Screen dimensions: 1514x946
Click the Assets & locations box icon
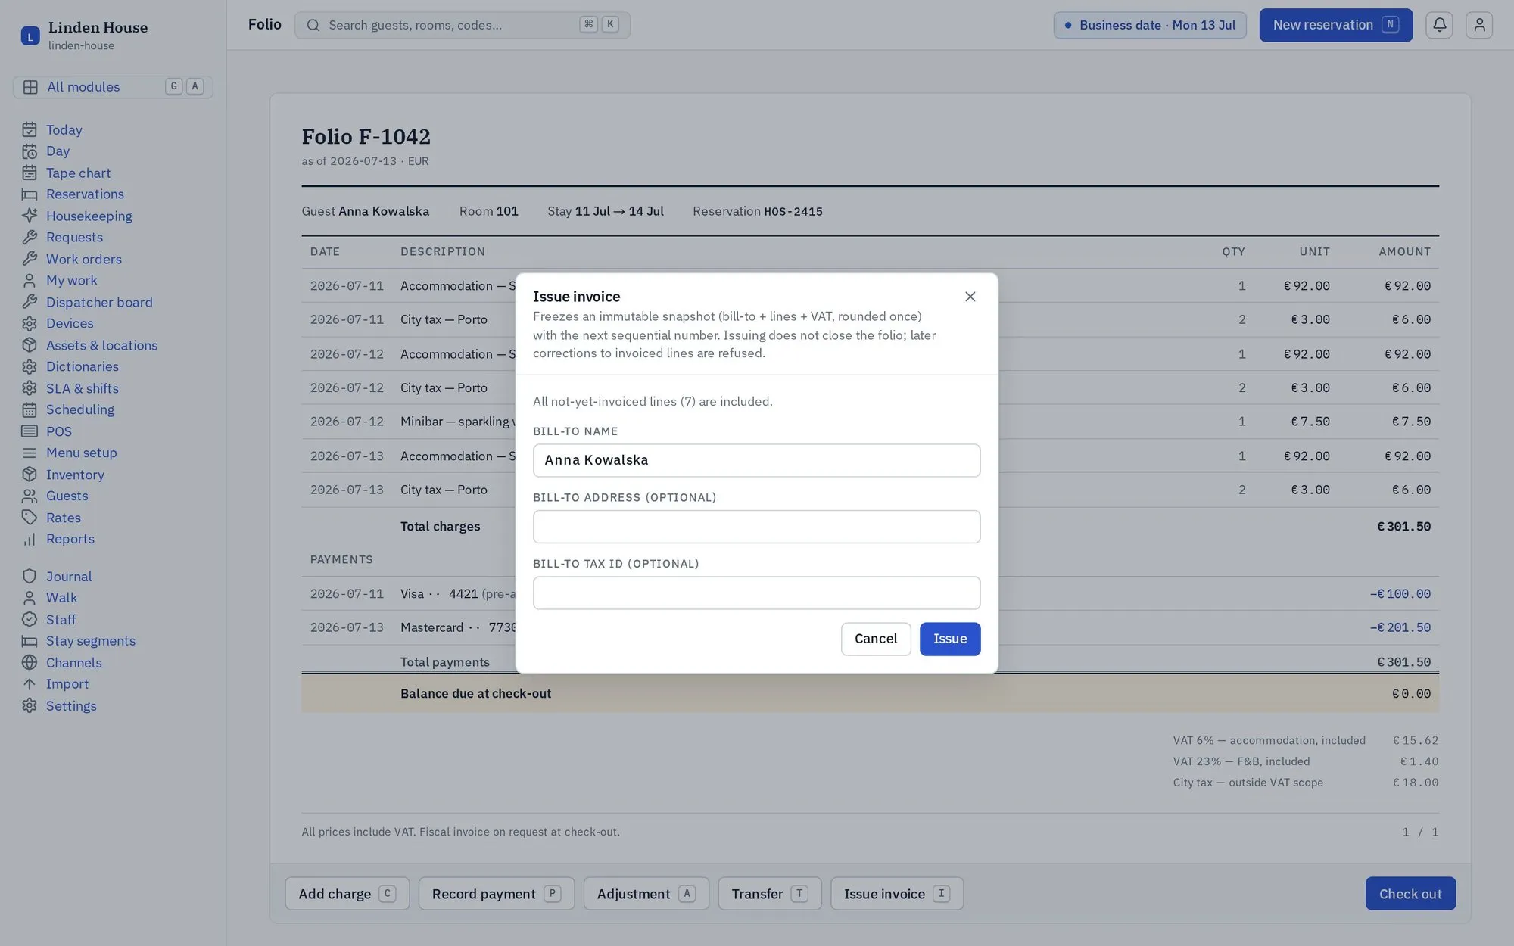pyautogui.click(x=30, y=346)
